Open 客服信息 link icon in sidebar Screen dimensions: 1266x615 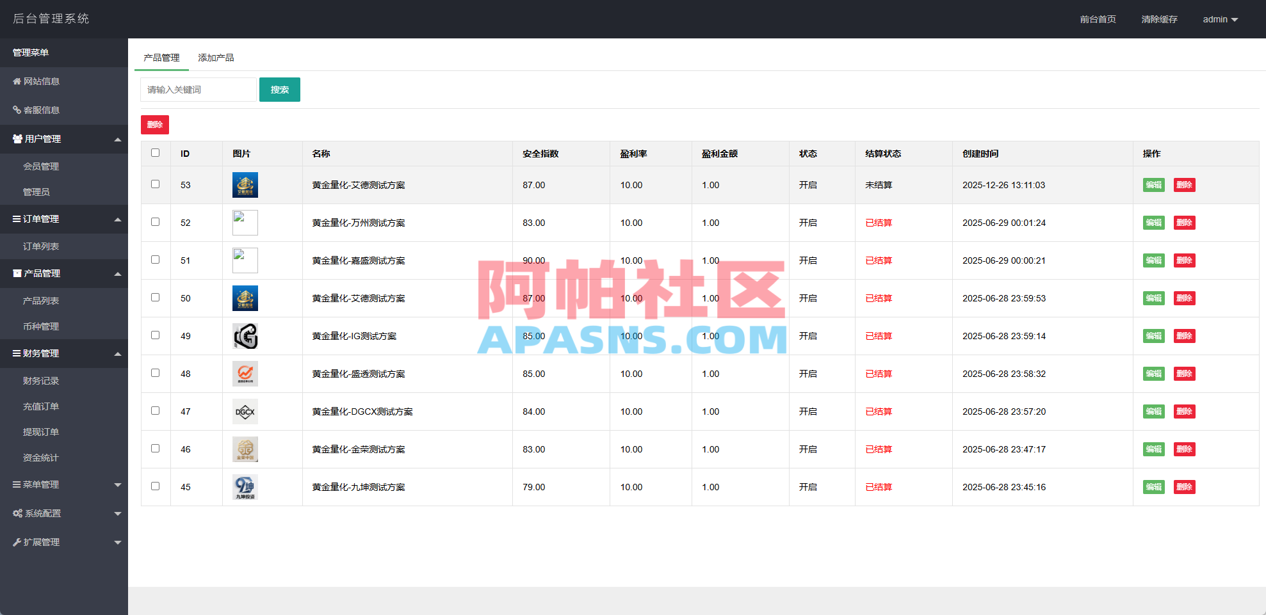[17, 110]
